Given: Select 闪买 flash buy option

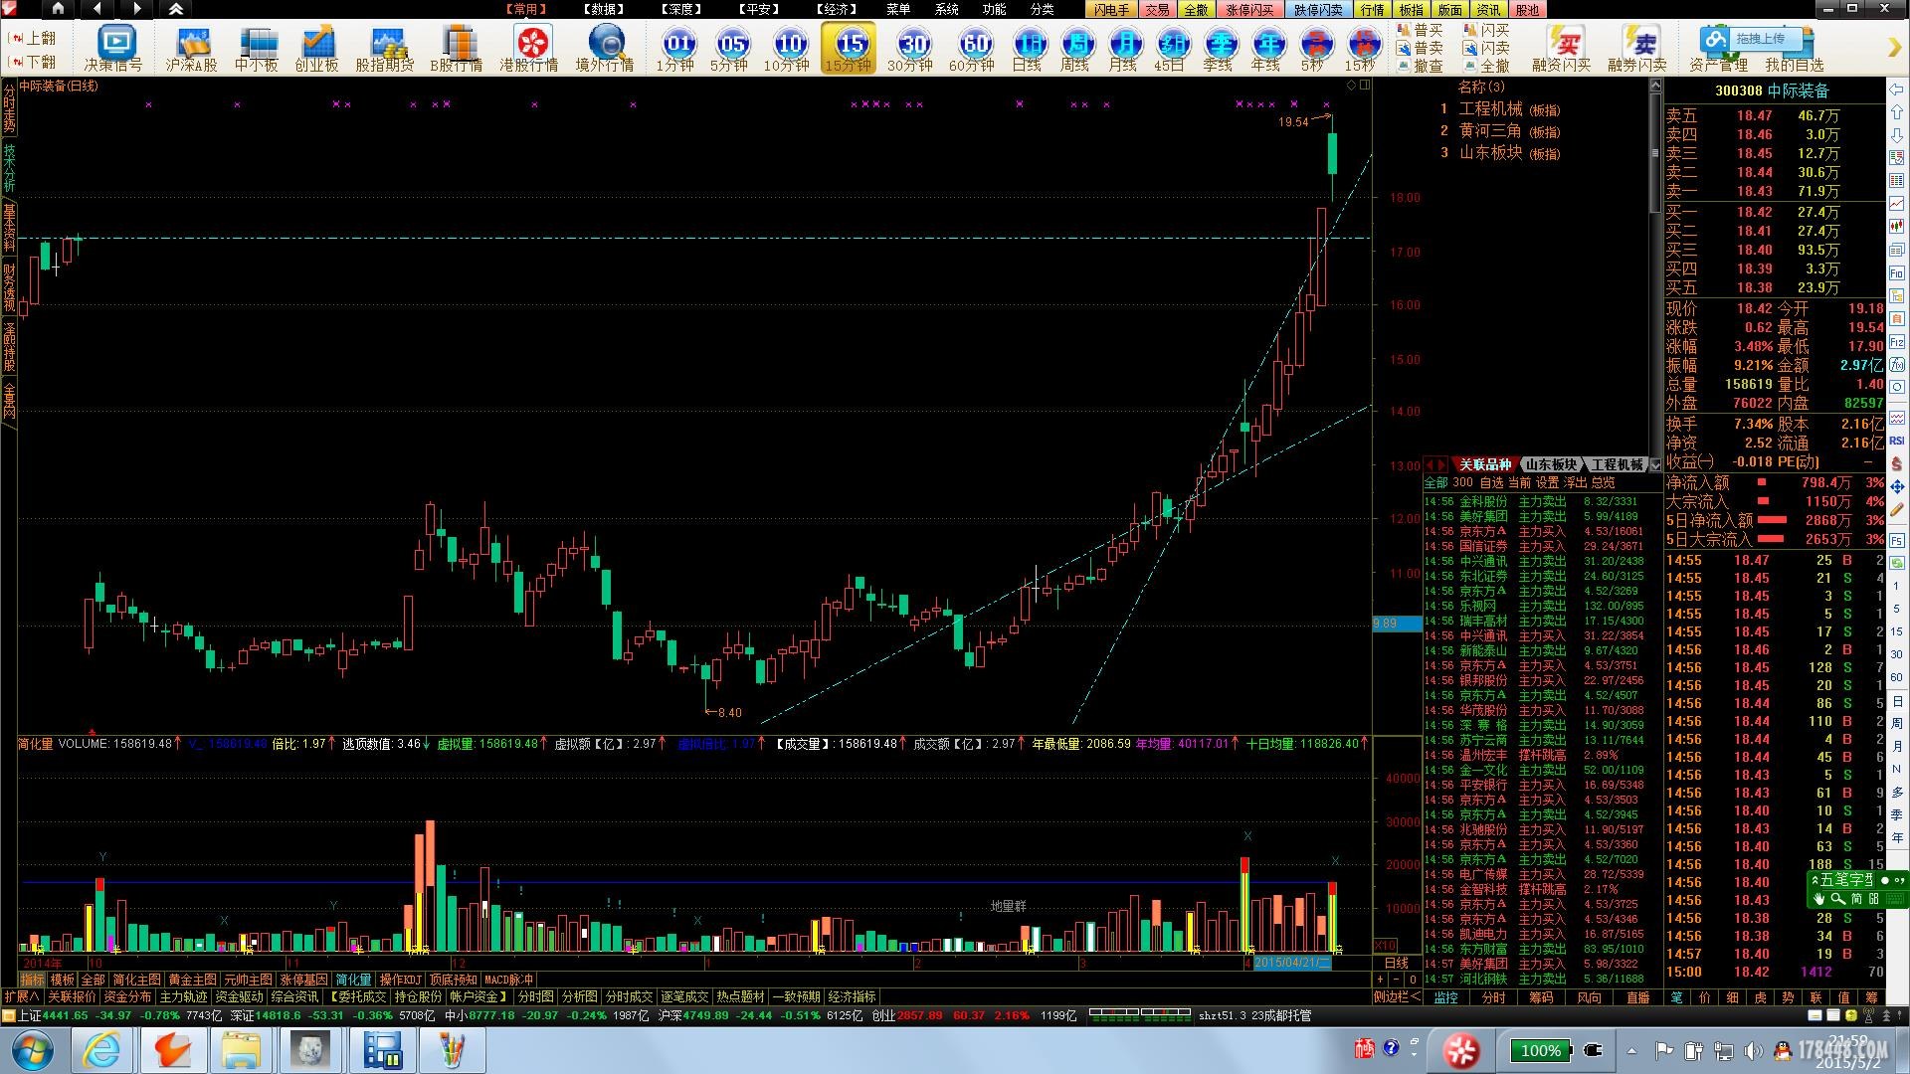Looking at the screenshot, I should tap(1487, 31).
